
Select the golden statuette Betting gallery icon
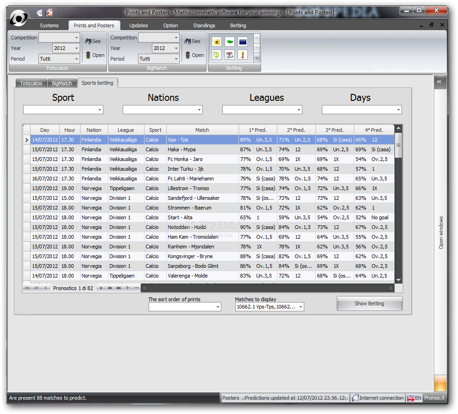(243, 55)
